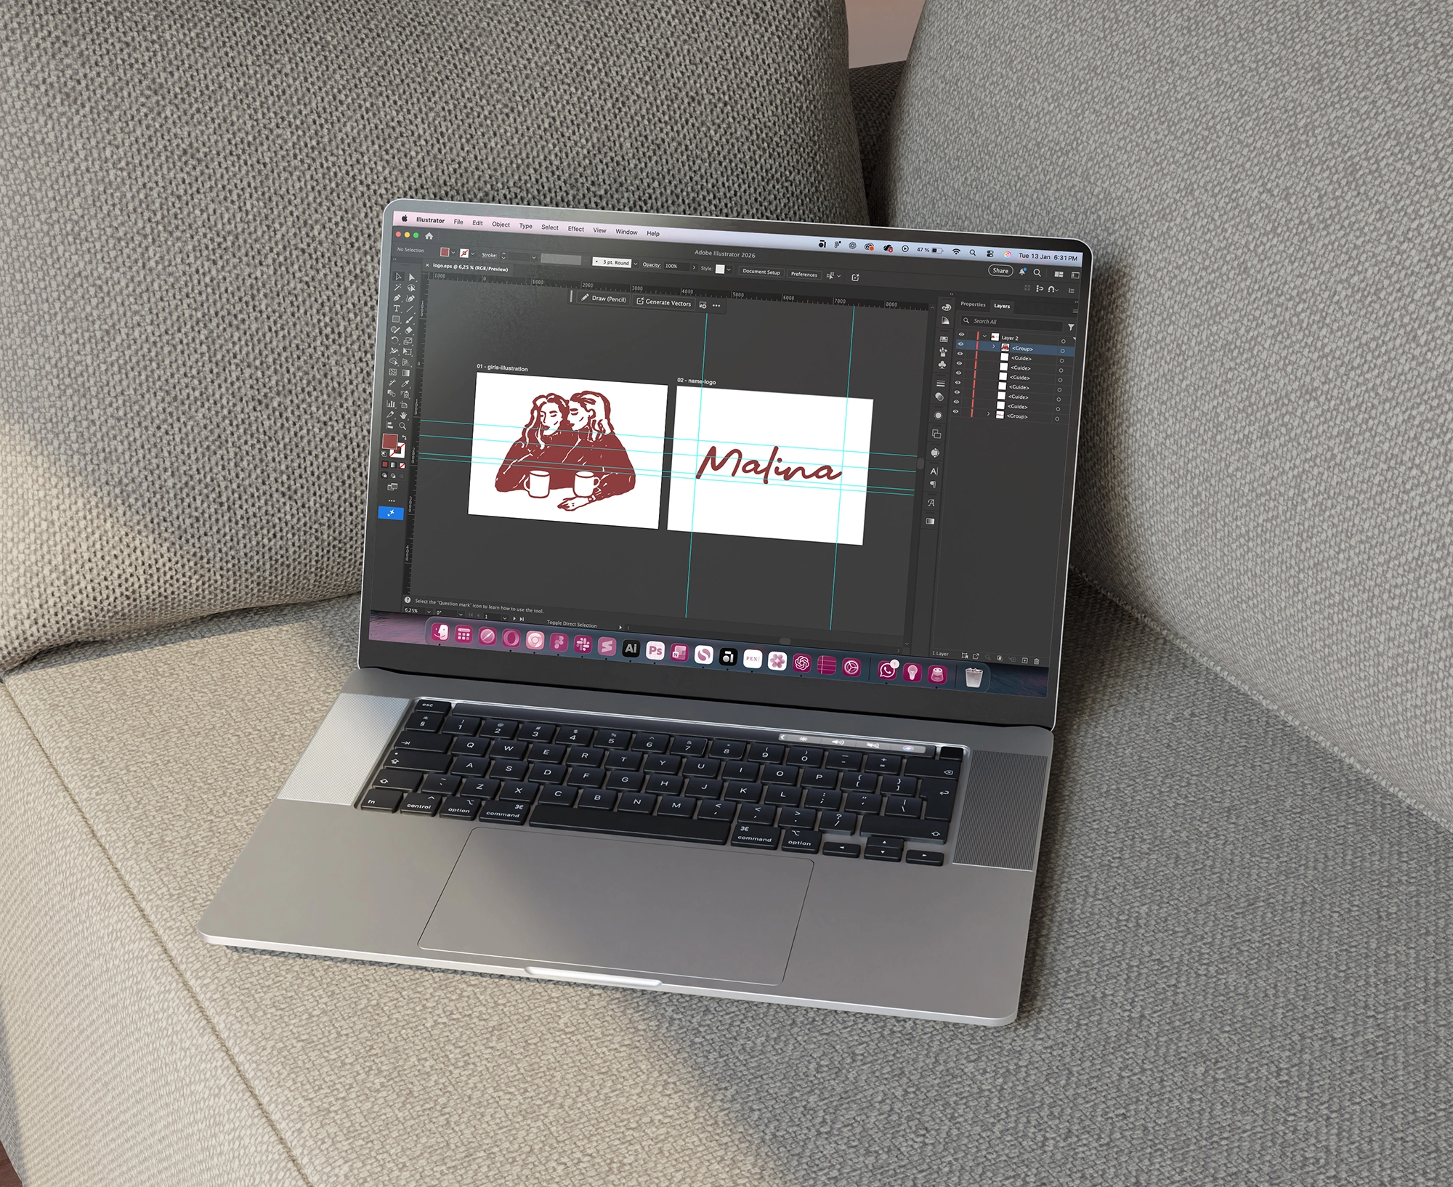Select the Eraser tool

[x=408, y=331]
